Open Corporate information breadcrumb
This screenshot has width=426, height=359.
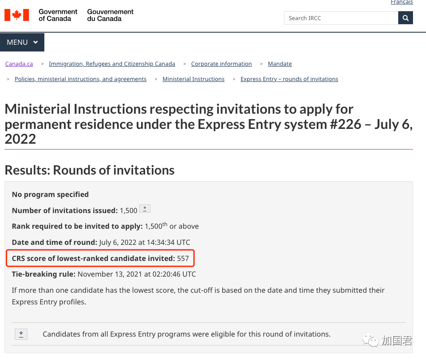221,64
